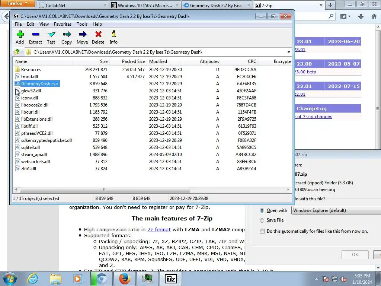Click the taskbar clock showing 5:05 PM
Viewport: 381px width, 286px height.
(x=362, y=279)
